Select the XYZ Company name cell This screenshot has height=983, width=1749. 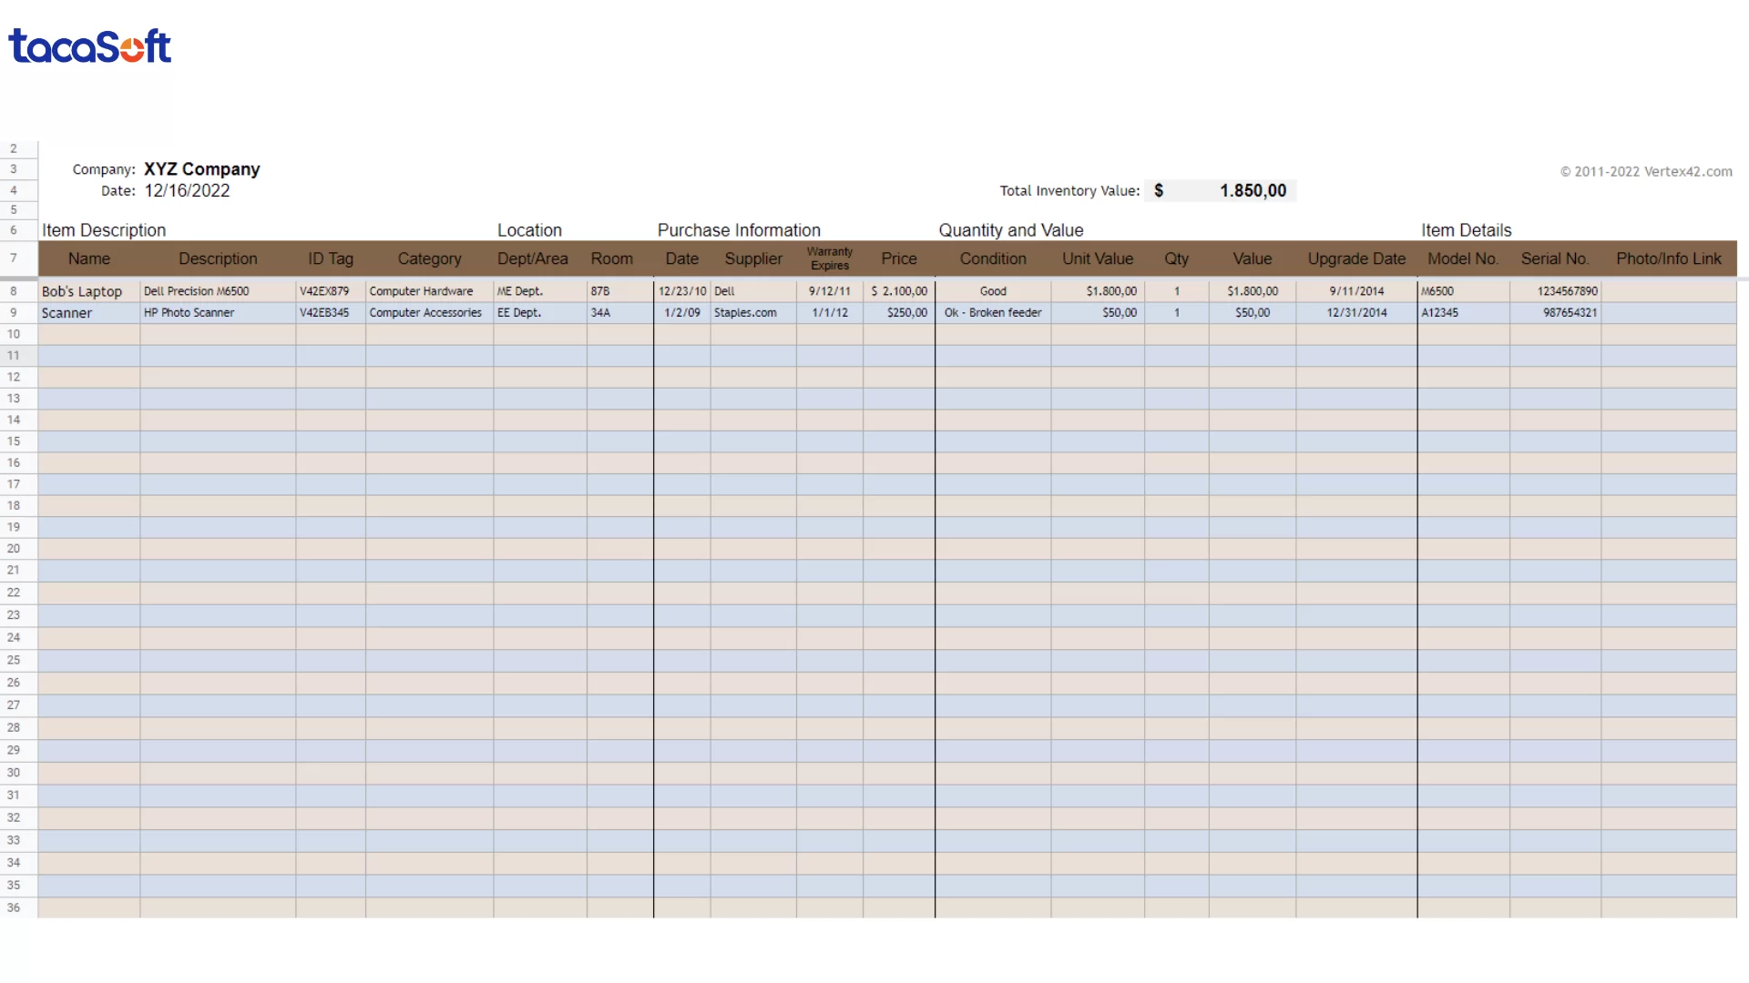201,168
